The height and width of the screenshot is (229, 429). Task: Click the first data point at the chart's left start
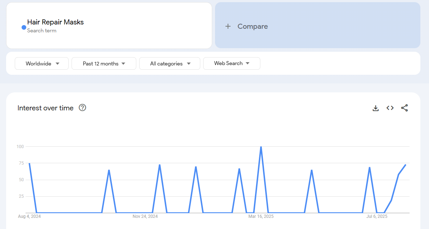[29, 163]
